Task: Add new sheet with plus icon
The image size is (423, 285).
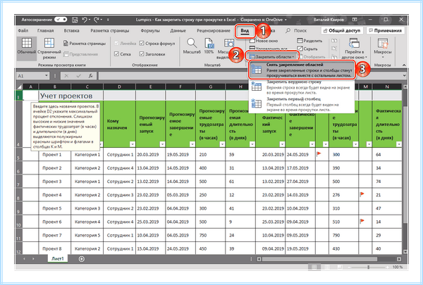Action: [82, 259]
